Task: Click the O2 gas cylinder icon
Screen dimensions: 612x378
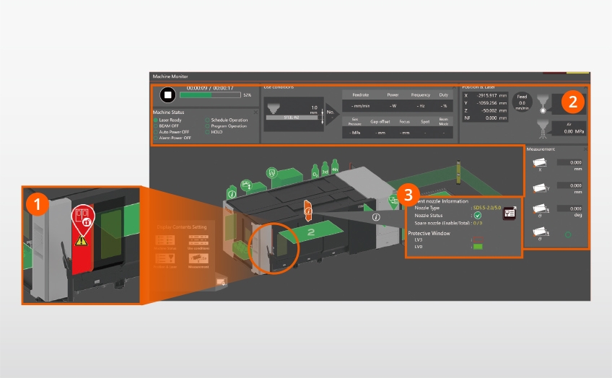Action: pos(315,172)
